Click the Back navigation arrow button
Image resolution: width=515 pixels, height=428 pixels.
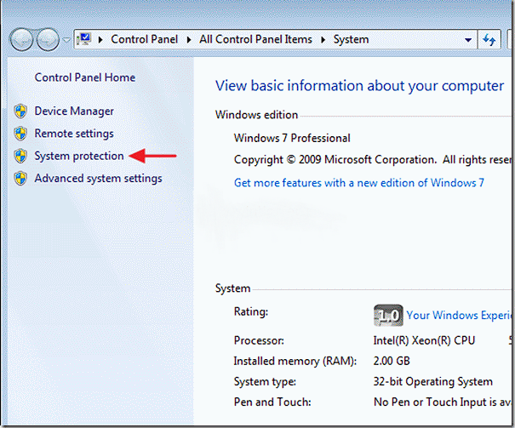[22, 40]
